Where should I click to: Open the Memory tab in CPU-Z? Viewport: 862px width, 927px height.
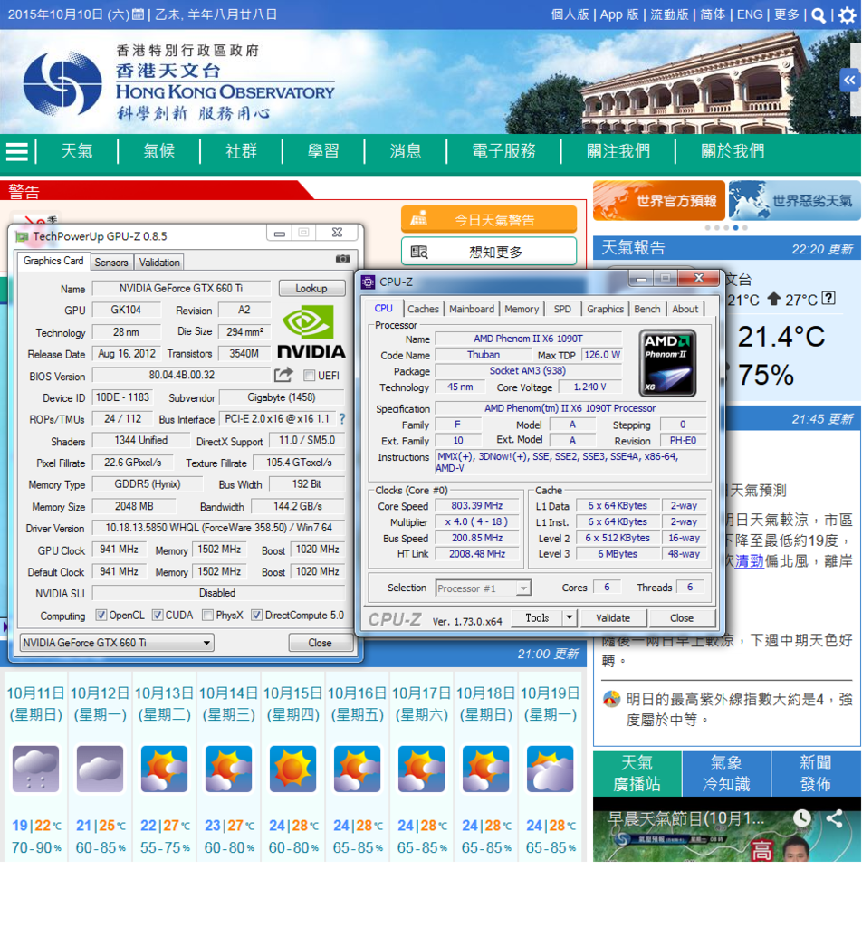(522, 309)
